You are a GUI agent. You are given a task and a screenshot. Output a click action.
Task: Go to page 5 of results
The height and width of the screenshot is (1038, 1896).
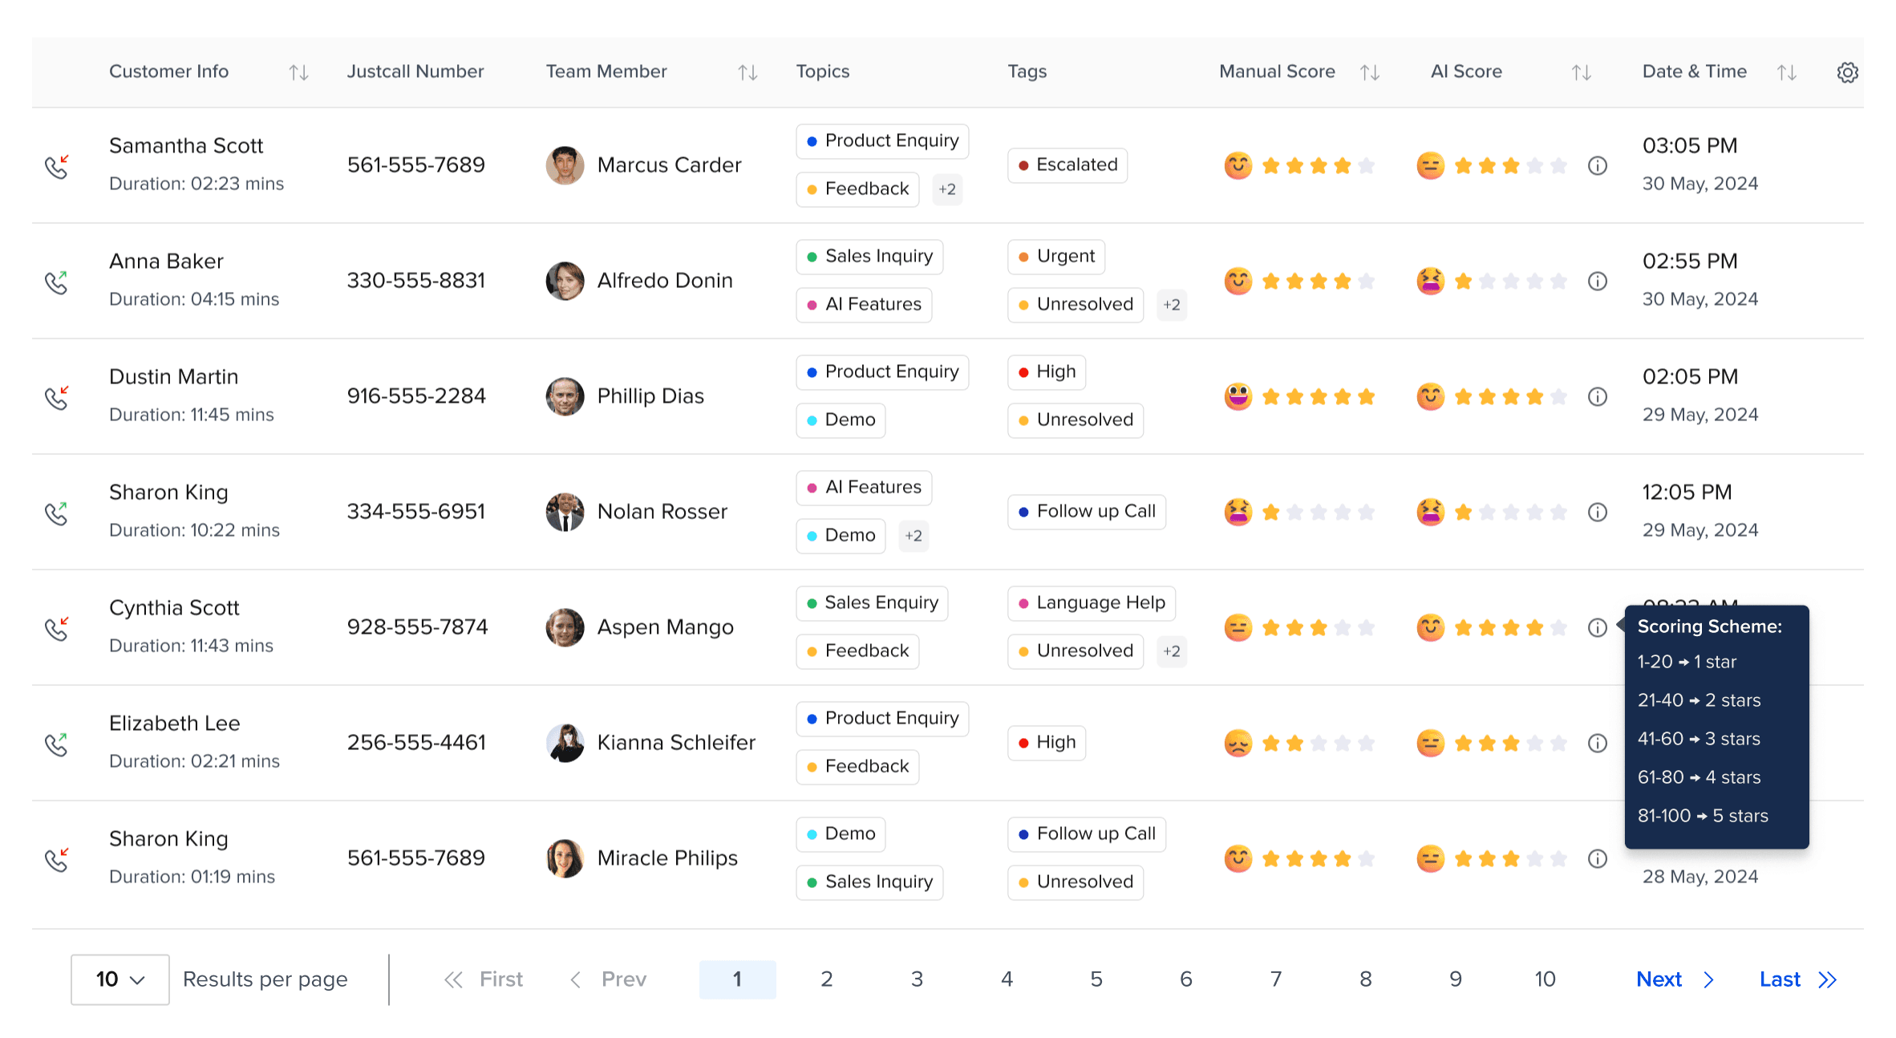(x=1096, y=979)
